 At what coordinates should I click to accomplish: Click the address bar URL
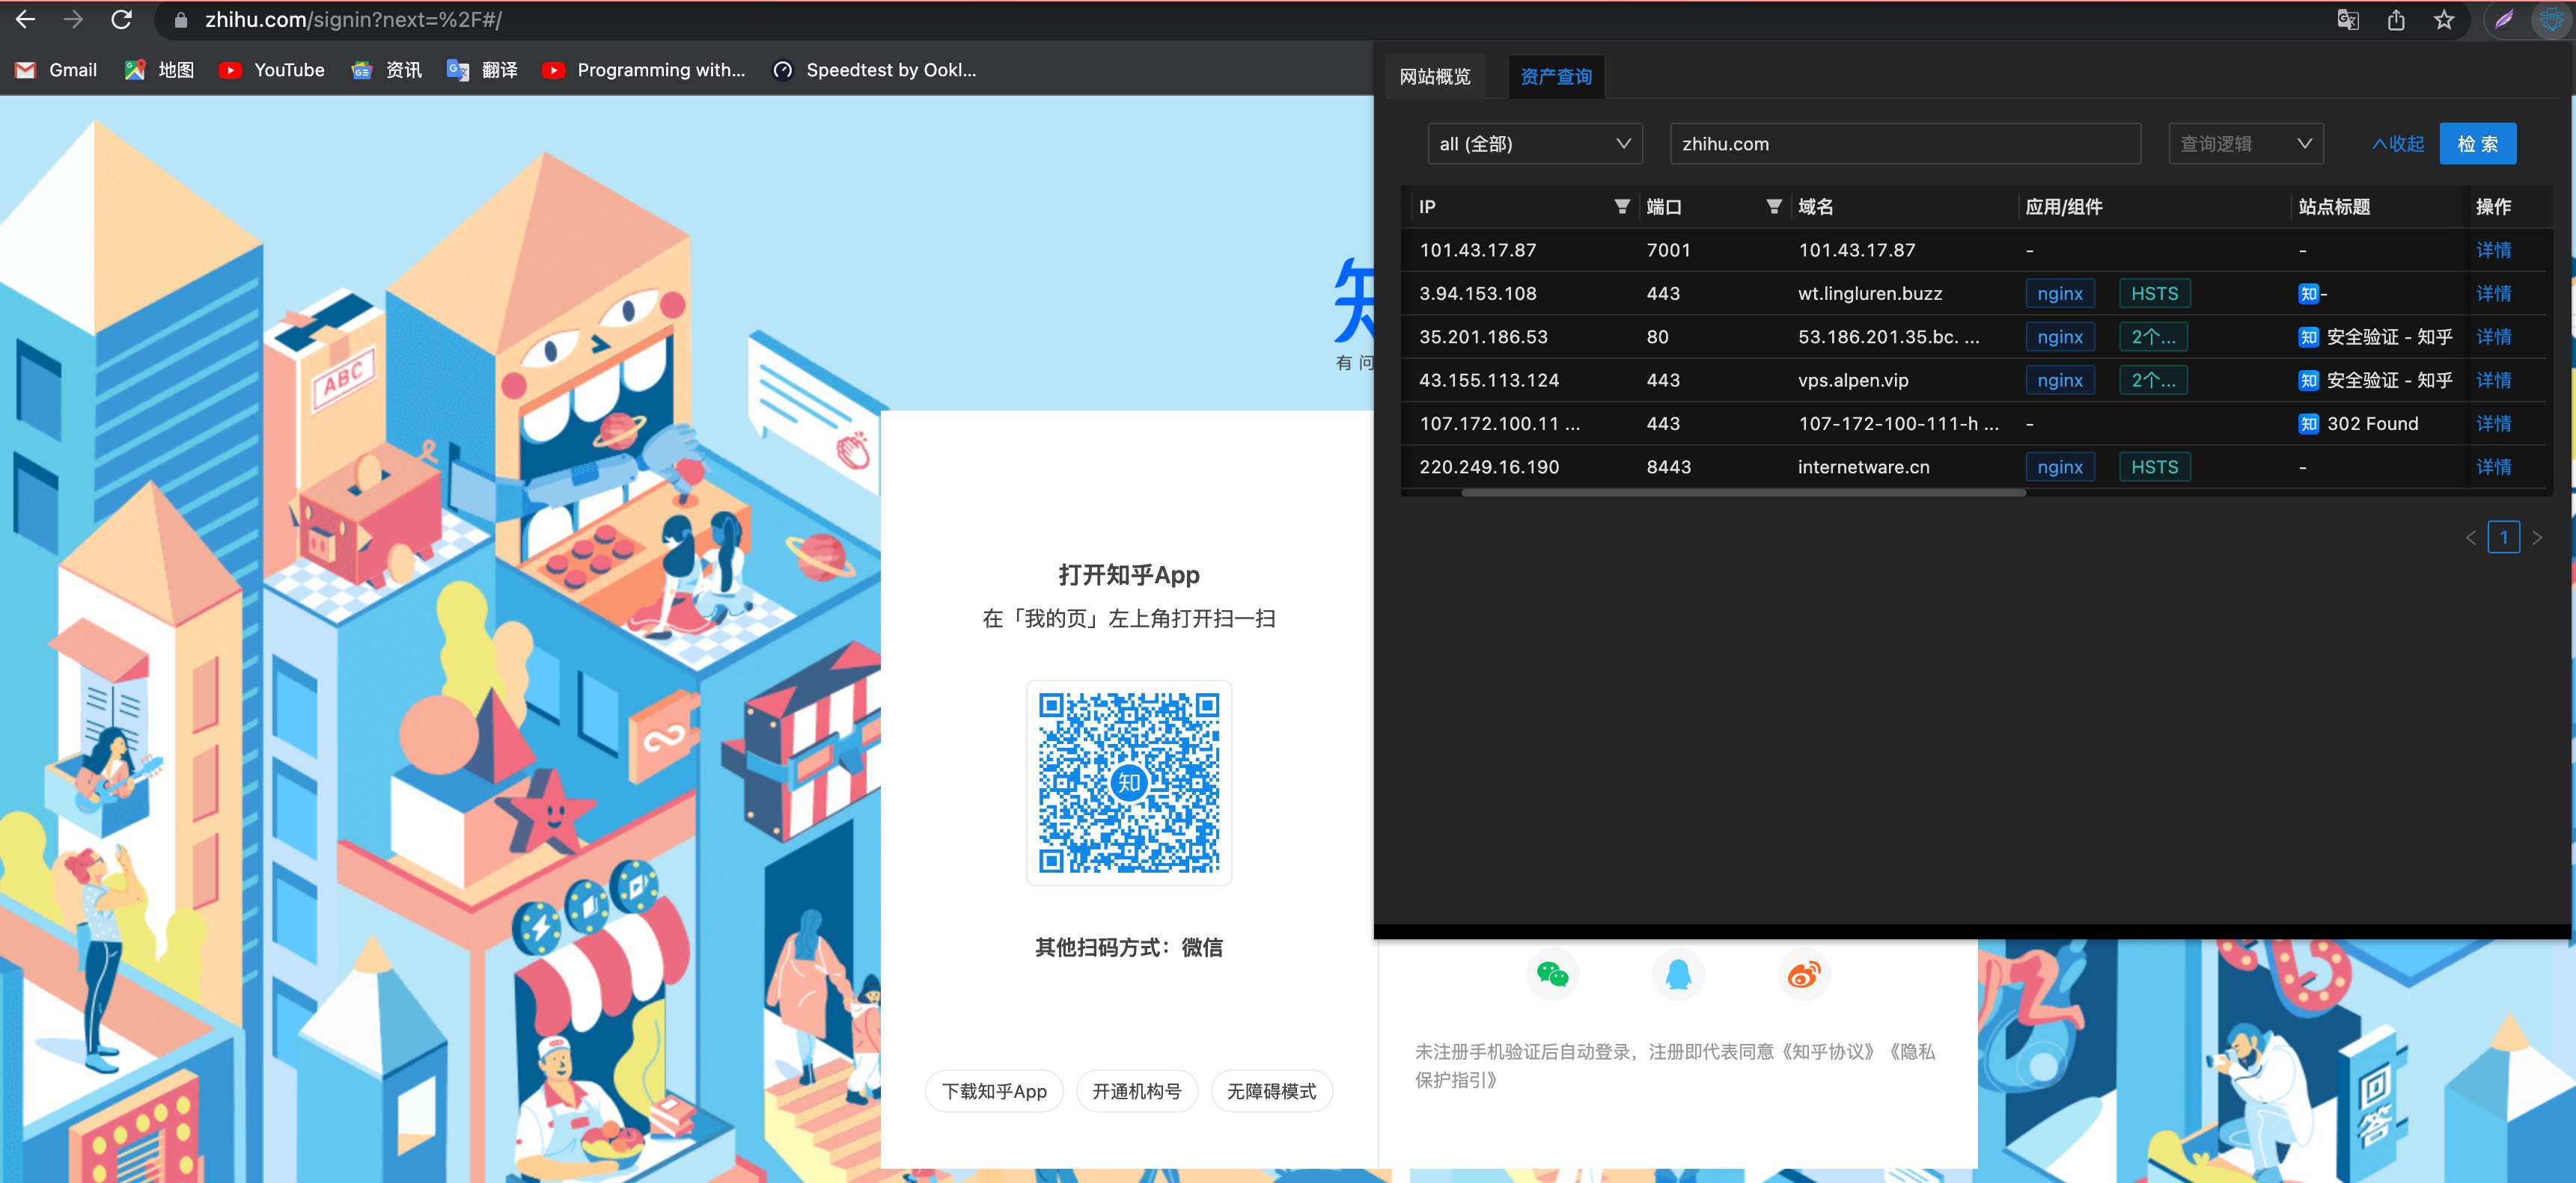click(353, 20)
